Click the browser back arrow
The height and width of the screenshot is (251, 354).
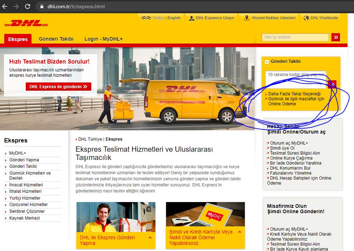point(5,6)
